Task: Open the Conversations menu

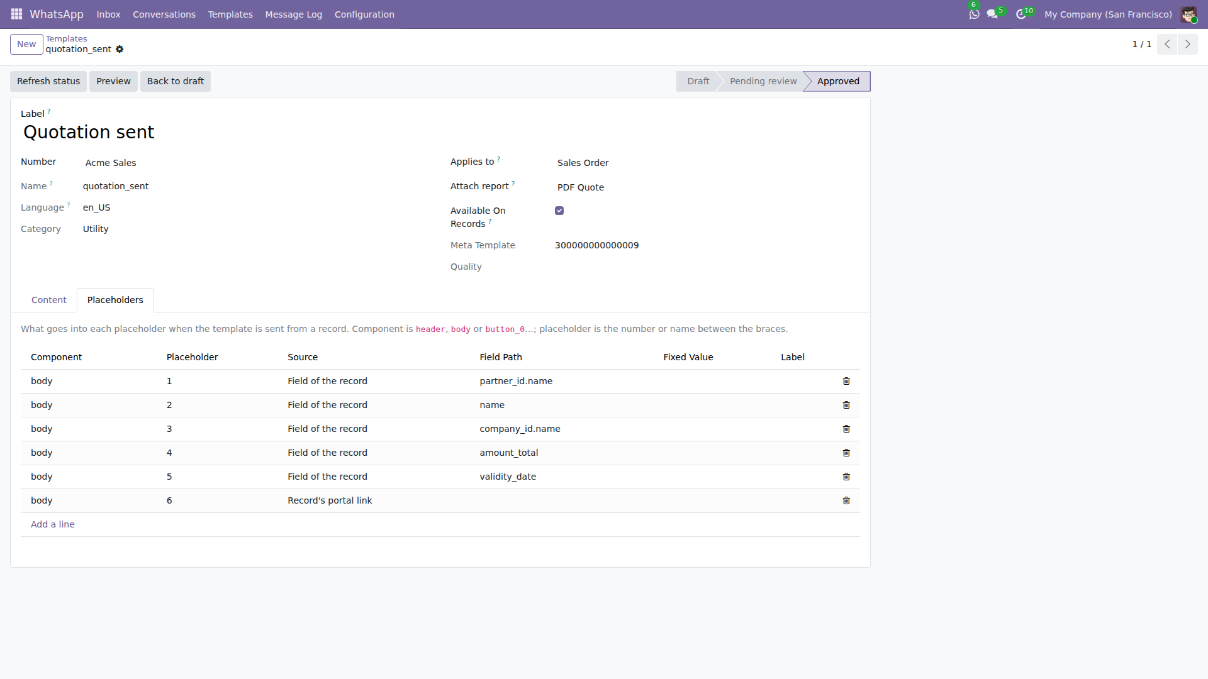Action: (164, 14)
